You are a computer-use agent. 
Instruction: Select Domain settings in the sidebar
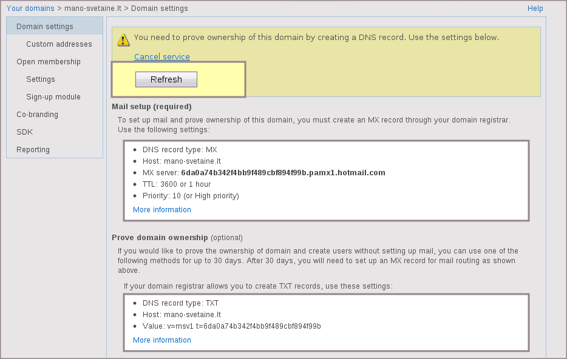(x=45, y=27)
